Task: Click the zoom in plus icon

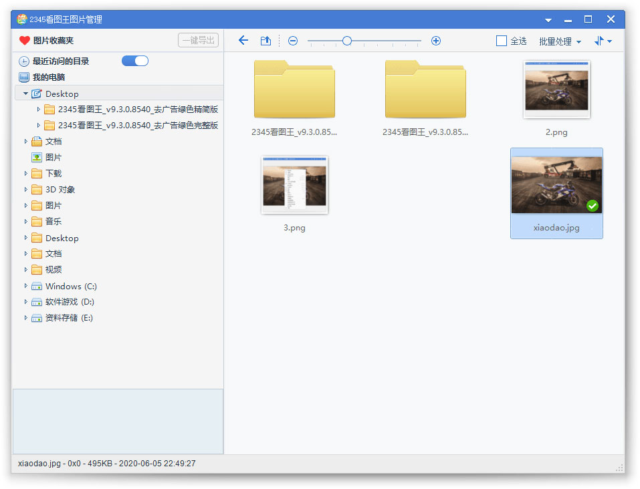Action: (x=435, y=41)
